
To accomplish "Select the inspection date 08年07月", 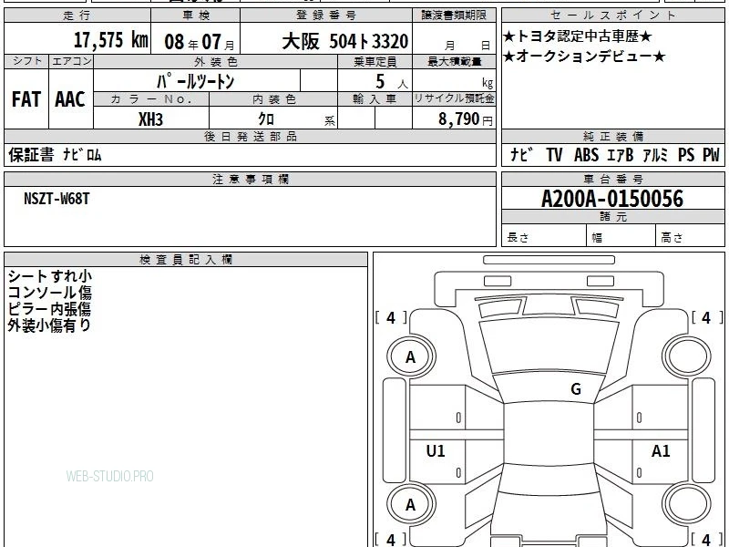I will pos(200,42).
